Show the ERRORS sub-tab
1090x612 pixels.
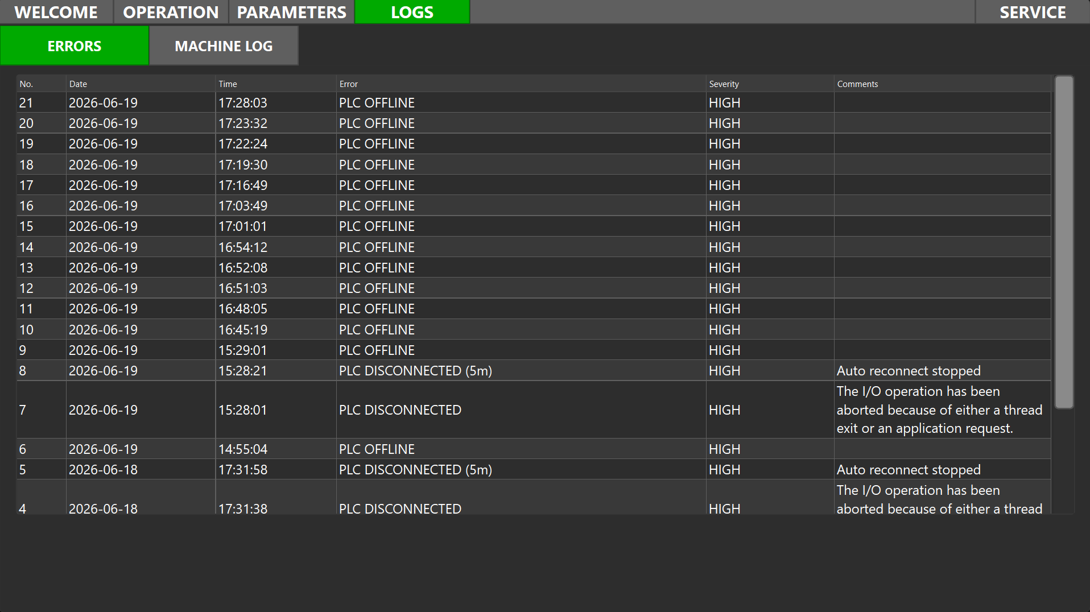click(75, 46)
